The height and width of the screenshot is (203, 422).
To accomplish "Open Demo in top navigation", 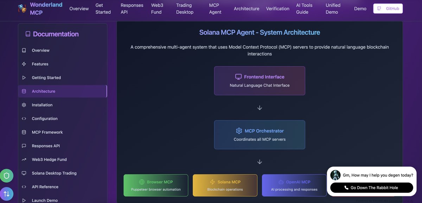I will click(360, 8).
